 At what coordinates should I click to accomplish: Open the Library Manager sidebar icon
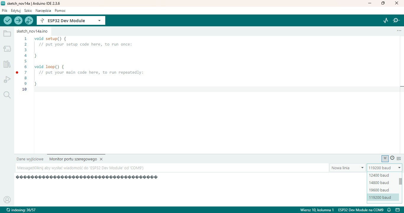[7, 64]
